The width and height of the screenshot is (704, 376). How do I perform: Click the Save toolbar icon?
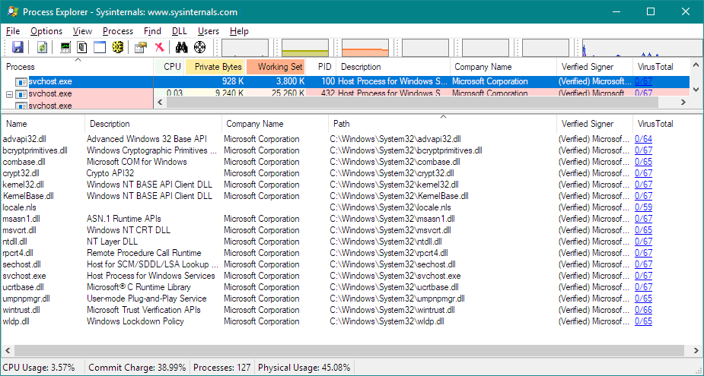17,47
